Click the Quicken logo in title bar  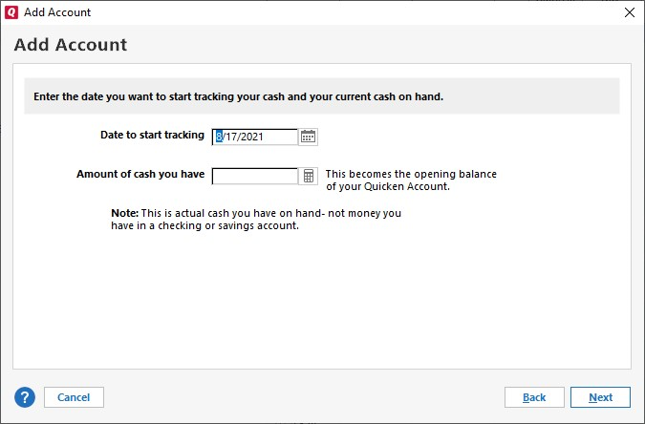coord(11,12)
